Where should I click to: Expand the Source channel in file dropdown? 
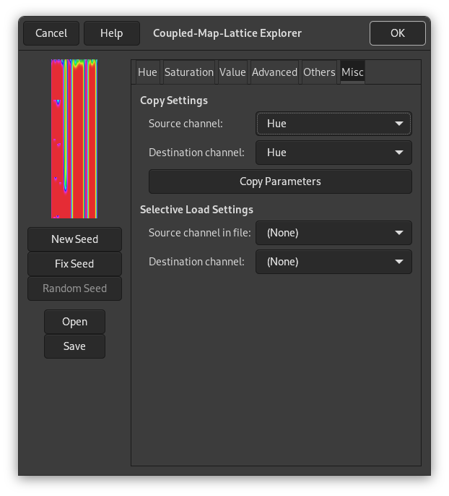[x=334, y=233]
